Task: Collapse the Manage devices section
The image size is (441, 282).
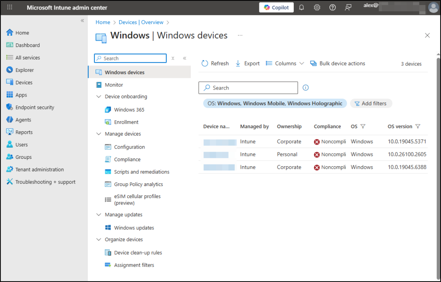Action: pyautogui.click(x=99, y=134)
